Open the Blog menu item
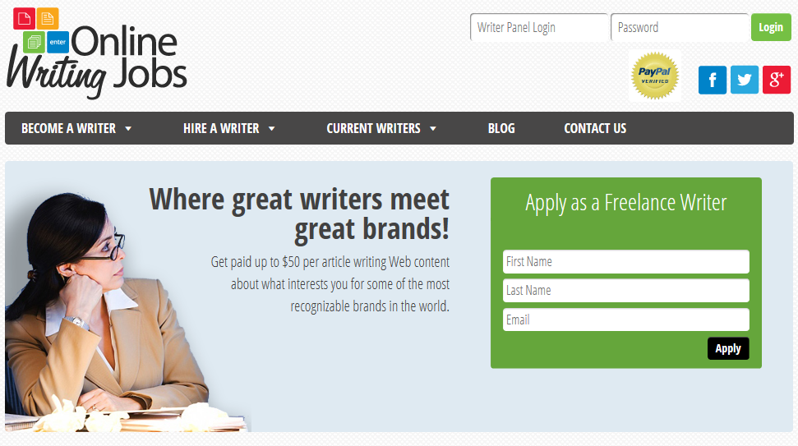 point(501,128)
